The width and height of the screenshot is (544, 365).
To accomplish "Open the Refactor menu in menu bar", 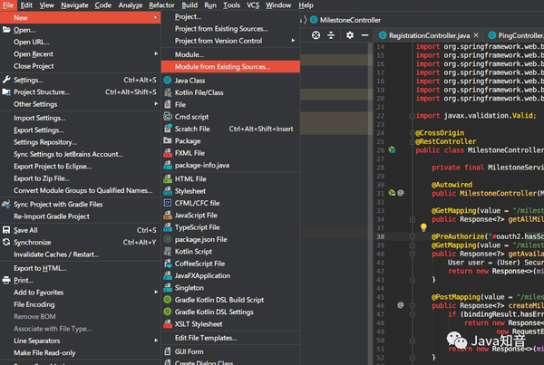I will point(161,5).
